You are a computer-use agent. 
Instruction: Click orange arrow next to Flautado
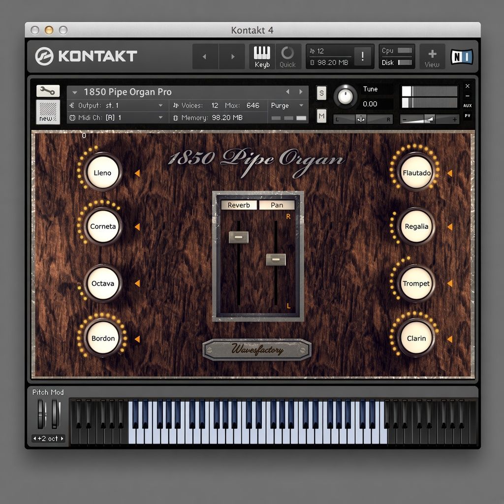pyautogui.click(x=450, y=173)
